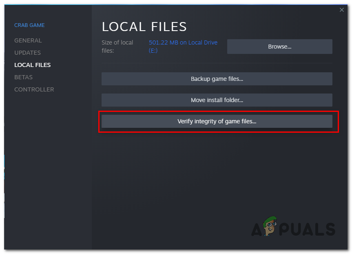Click the 'Size of local files:' label
Viewport: 352px width, 254px height.
117,47
